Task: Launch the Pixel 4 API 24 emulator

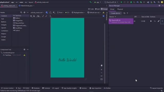Action: click(x=151, y=21)
